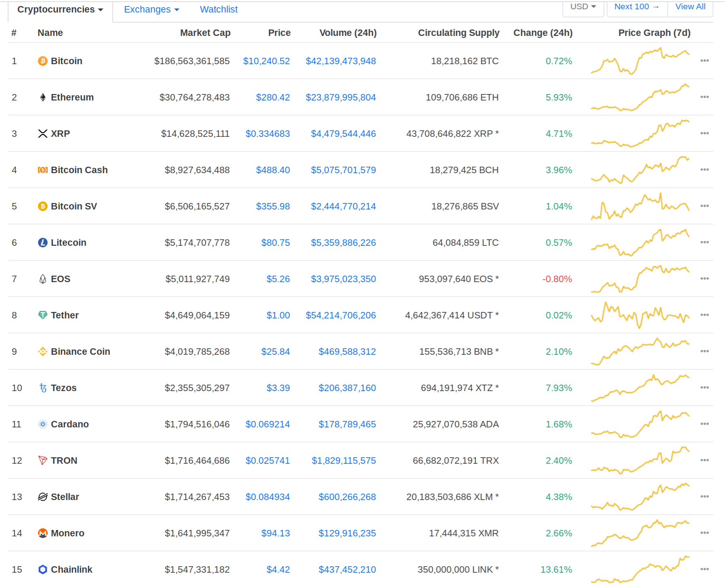Sort by Price column header
725x586 pixels.
click(279, 33)
